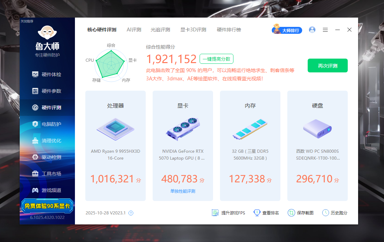Click the 查看排名 trophy icon

[x=257, y=213]
